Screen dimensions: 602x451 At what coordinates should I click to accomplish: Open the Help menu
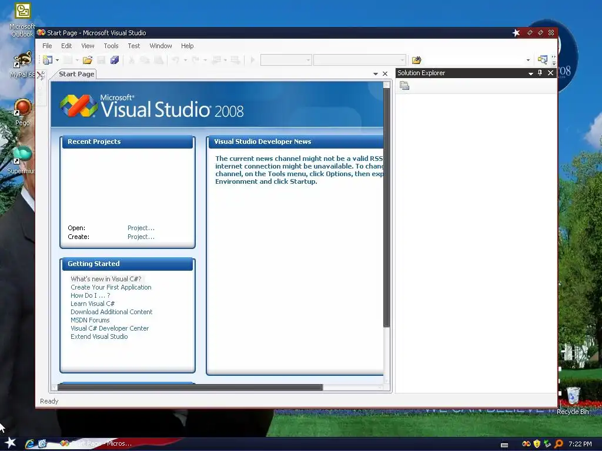(187, 46)
